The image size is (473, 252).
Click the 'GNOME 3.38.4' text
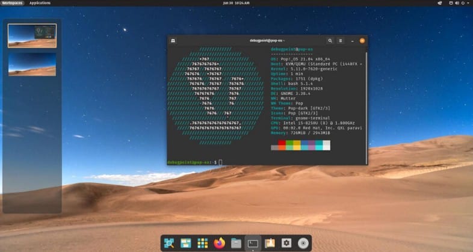tap(295, 93)
